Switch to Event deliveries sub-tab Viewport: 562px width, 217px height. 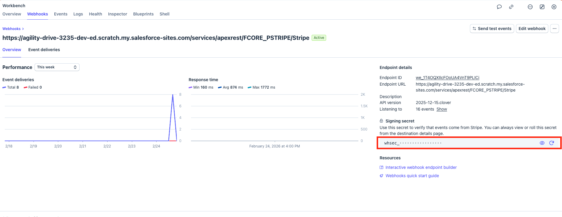[x=44, y=50]
